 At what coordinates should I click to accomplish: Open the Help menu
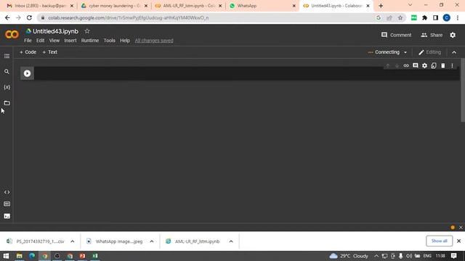(x=125, y=41)
